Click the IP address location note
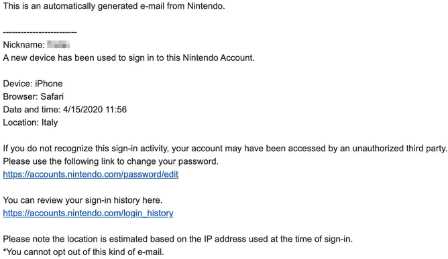The width and height of the screenshot is (448, 259). click(178, 239)
